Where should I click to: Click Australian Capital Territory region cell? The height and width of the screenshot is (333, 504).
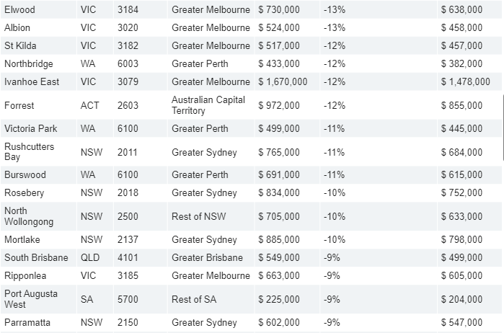(211, 105)
